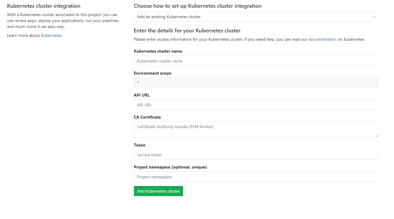
Task: Open the Kubernetes learn more link
Action: tap(51, 35)
